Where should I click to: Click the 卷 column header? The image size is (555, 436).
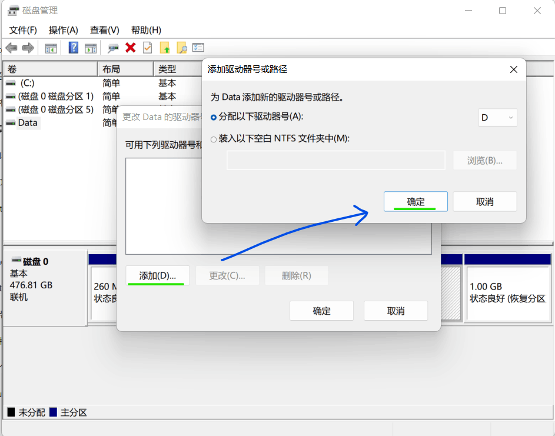coord(50,69)
